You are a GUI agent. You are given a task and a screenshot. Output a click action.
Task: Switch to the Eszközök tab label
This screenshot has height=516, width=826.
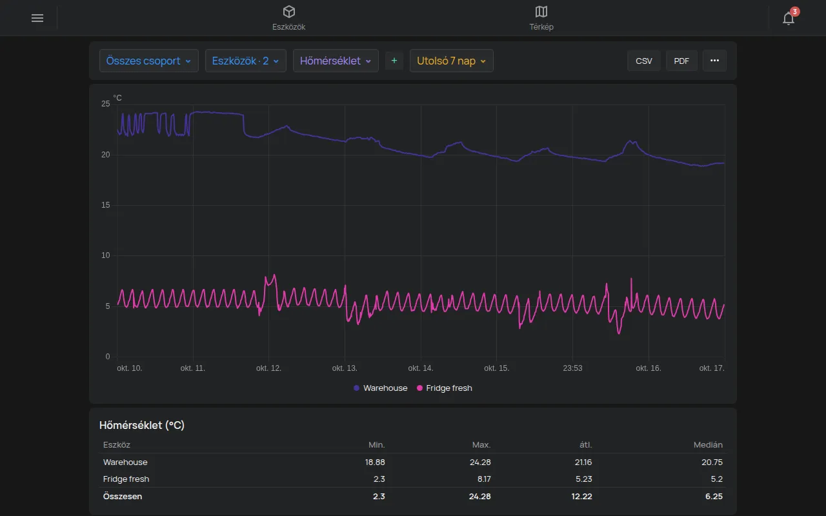tap(288, 27)
